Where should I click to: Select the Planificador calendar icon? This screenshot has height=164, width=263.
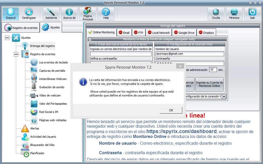click(x=25, y=153)
